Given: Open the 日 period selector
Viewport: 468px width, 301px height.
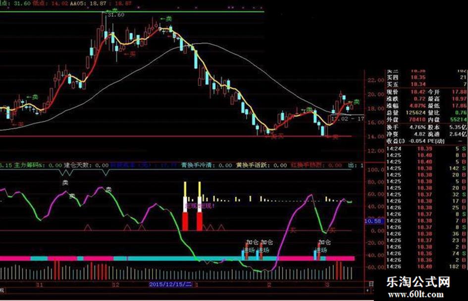Looking at the screenshot, I should tap(371, 284).
